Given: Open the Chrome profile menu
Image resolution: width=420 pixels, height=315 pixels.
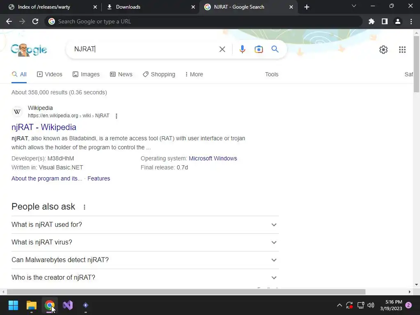Looking at the screenshot, I should pyautogui.click(x=398, y=21).
